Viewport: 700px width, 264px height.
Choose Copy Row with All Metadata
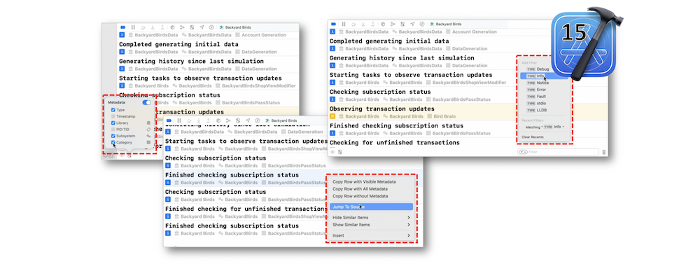point(371,189)
